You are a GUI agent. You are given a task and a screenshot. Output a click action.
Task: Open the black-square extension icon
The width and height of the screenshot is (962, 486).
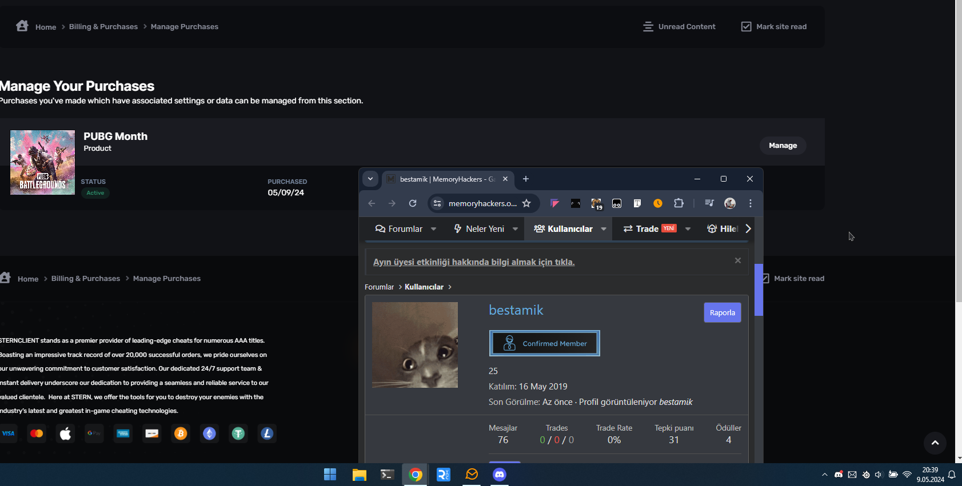[x=576, y=203]
